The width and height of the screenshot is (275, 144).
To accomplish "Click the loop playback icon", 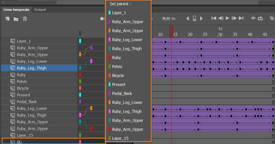I will tap(260, 18).
